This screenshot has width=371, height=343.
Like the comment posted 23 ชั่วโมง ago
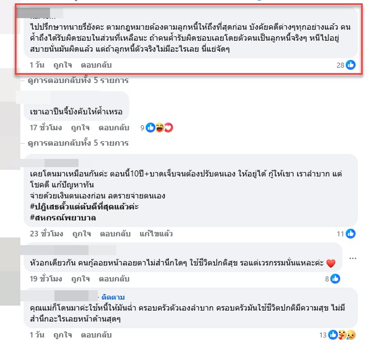click(82, 234)
